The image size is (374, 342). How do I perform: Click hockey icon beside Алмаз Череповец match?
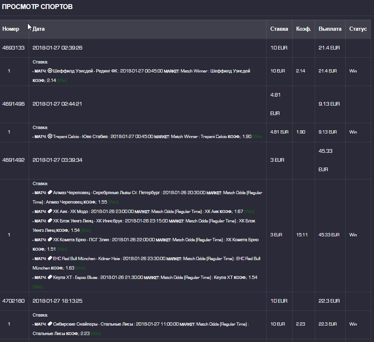[x=50, y=193]
